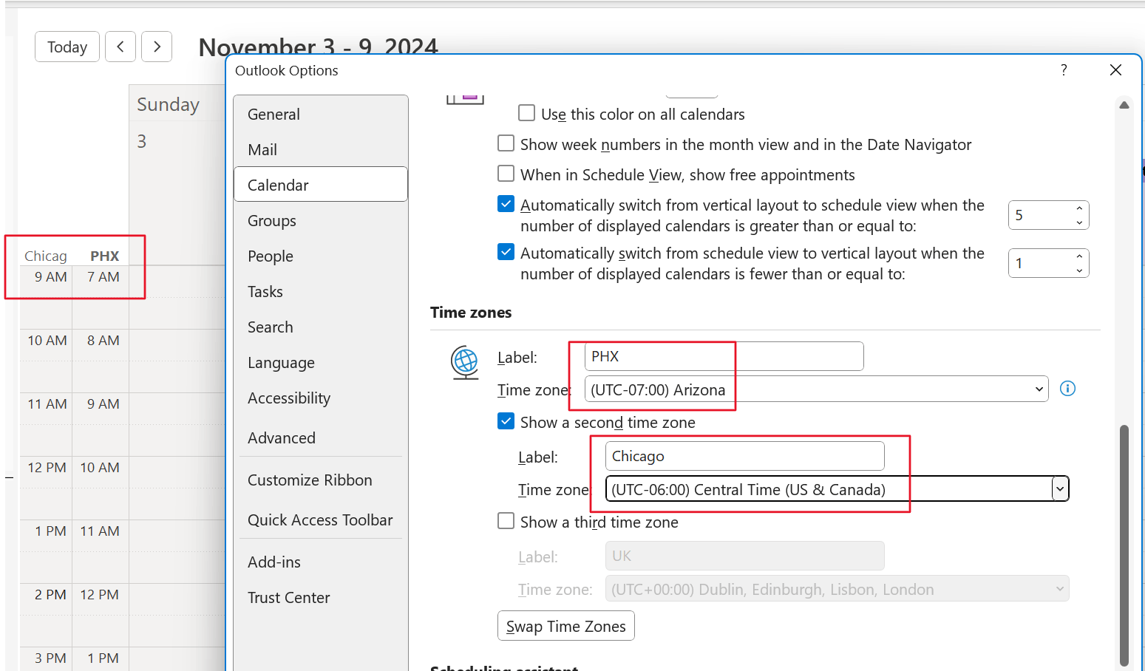Open the Trust Center category

[321, 598]
